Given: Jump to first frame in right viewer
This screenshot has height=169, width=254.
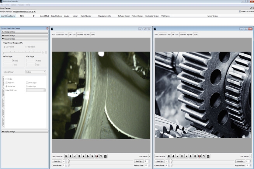Looking at the screenshot, I should 169,156.
